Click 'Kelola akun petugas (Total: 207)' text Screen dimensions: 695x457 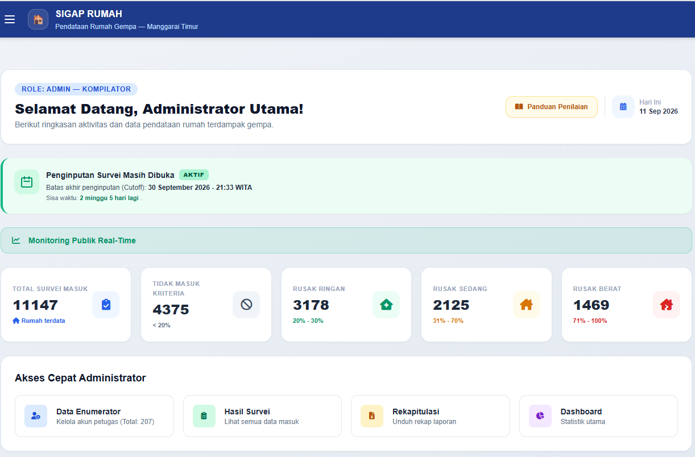coord(105,422)
